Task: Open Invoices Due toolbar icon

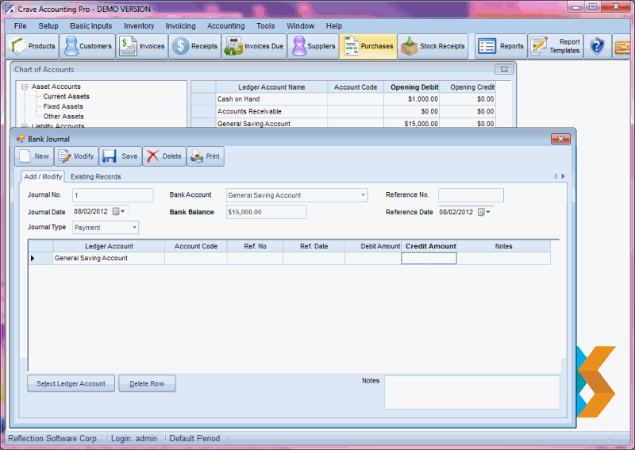Action: click(x=254, y=46)
